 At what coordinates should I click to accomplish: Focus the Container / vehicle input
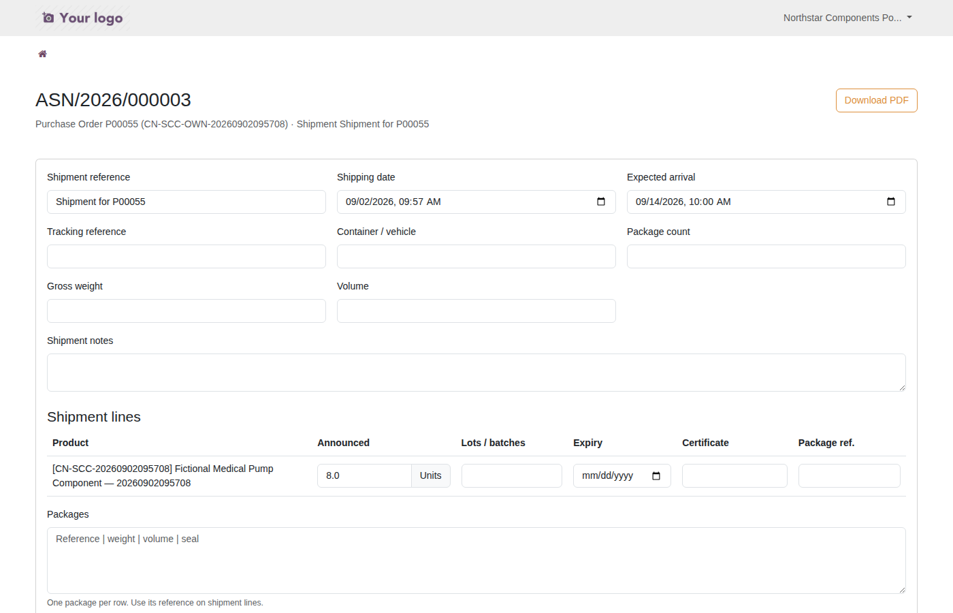click(x=476, y=256)
